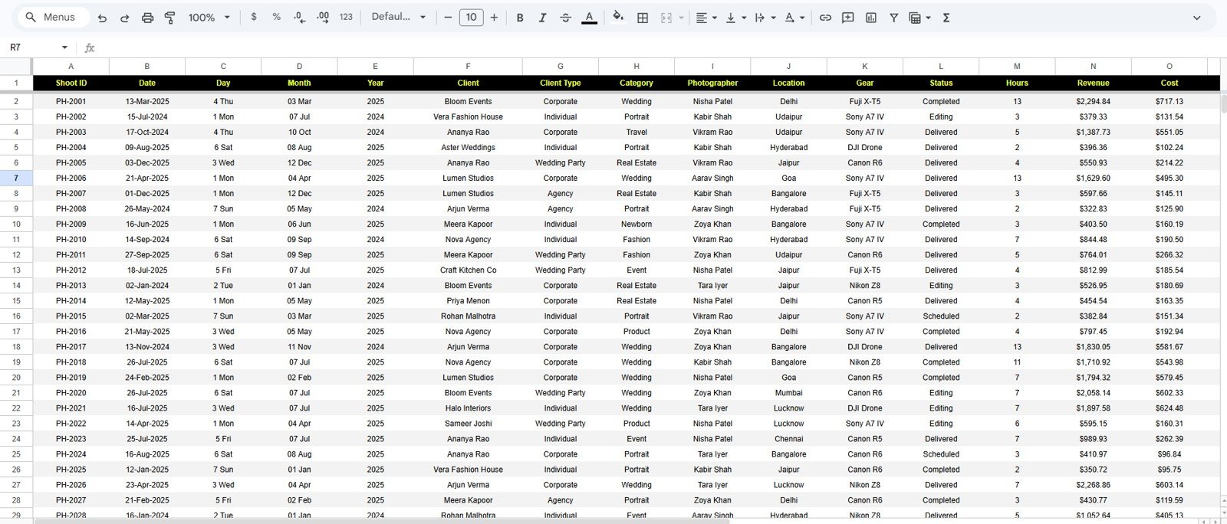The image size is (1227, 524).
Task: Click the Print icon
Action: pos(147,18)
